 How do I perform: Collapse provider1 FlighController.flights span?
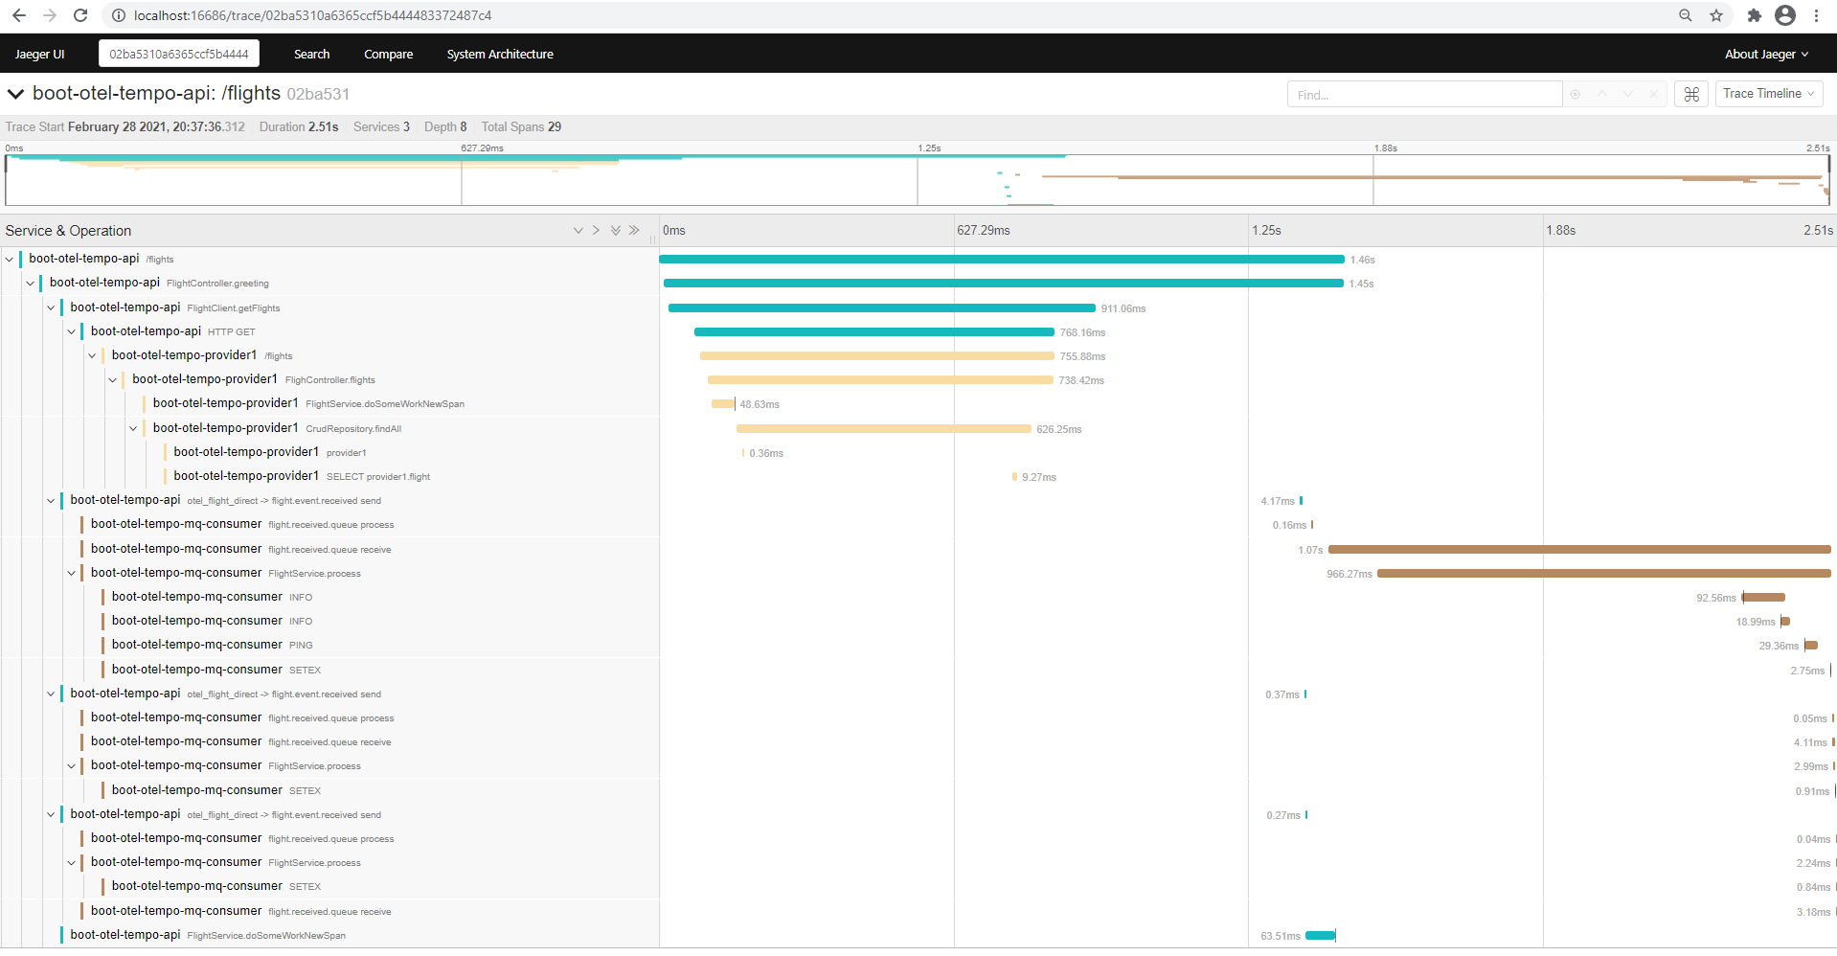tap(113, 380)
